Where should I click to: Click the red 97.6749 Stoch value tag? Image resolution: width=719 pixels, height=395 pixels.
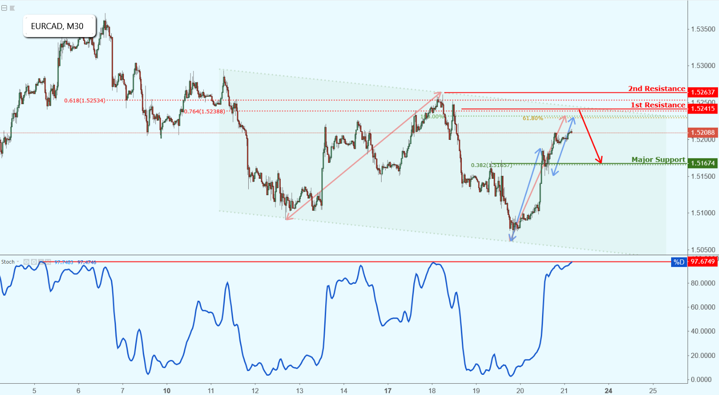tap(703, 262)
